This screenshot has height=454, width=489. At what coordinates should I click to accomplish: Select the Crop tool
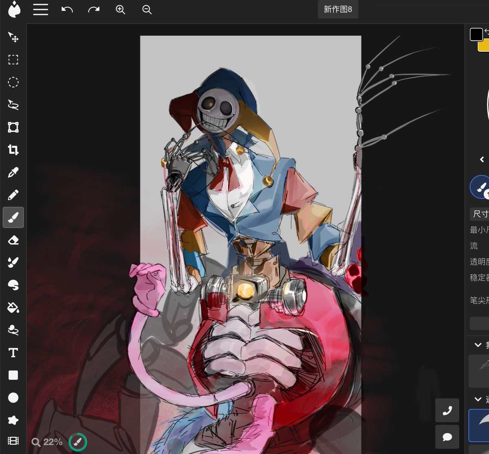[13, 150]
